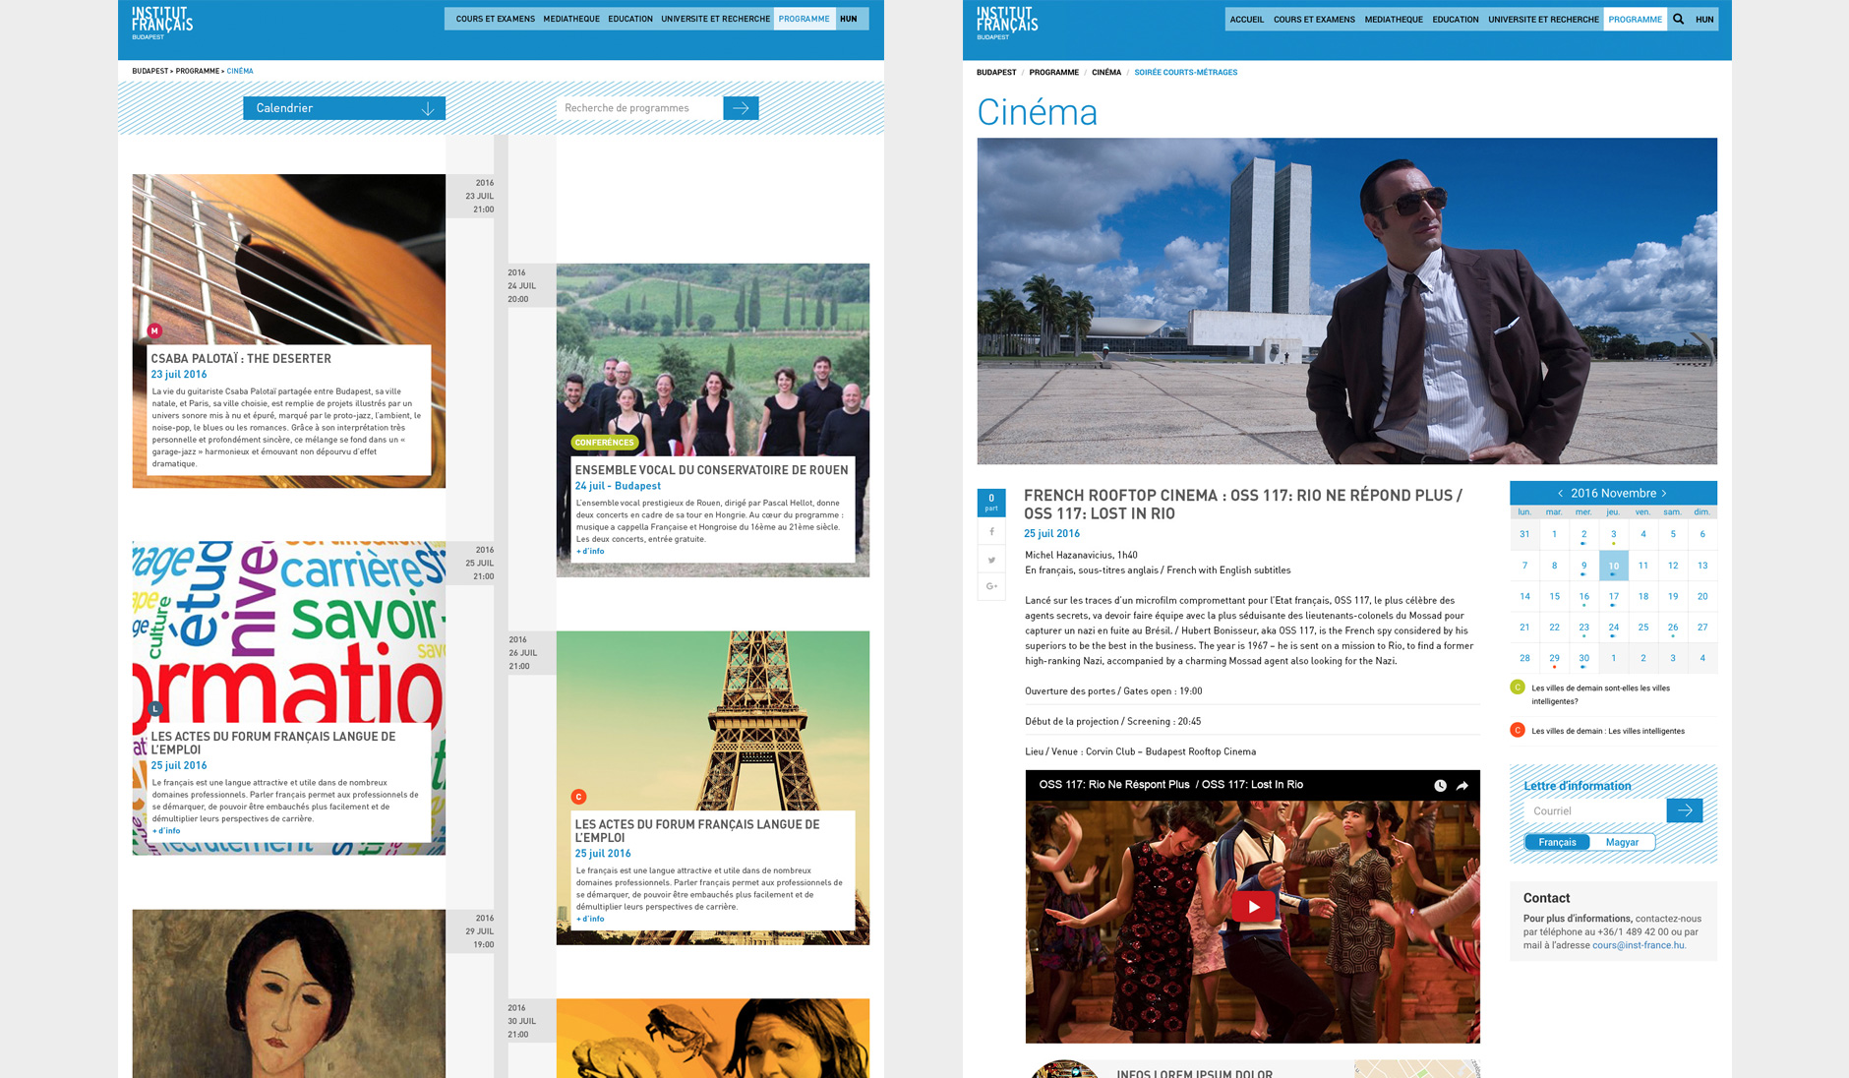
Task: Open + d'info on word cloud Forum card
Action: [x=166, y=830]
